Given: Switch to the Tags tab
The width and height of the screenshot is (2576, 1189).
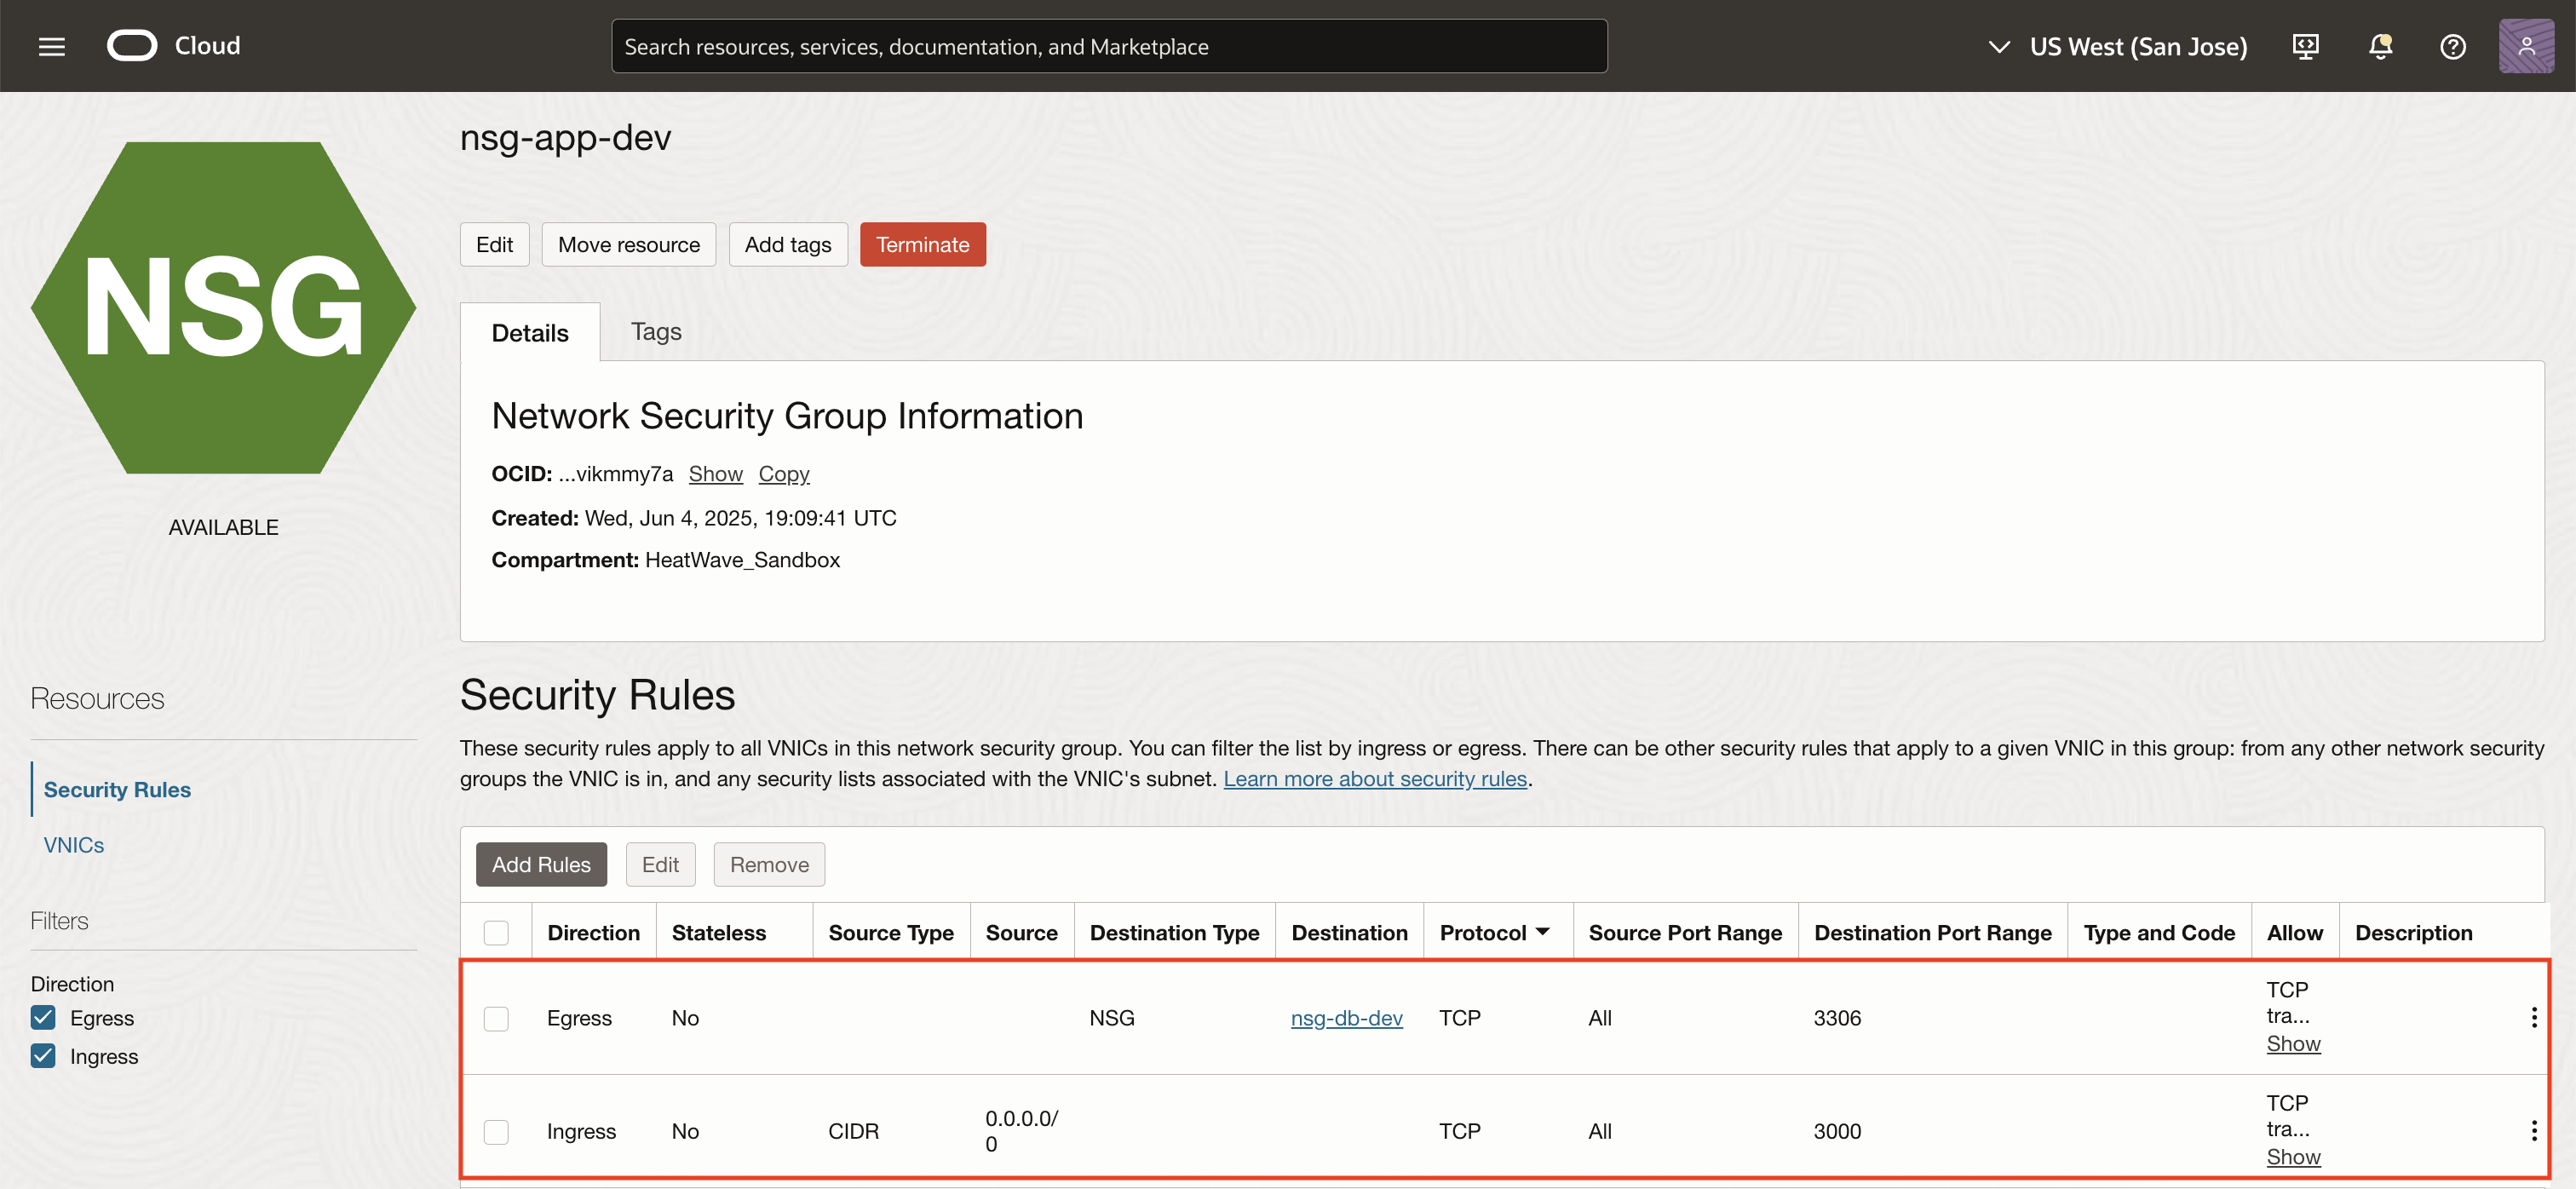Looking at the screenshot, I should 656,331.
